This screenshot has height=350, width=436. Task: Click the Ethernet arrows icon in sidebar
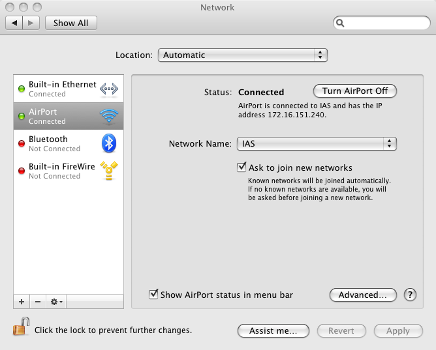click(108, 89)
